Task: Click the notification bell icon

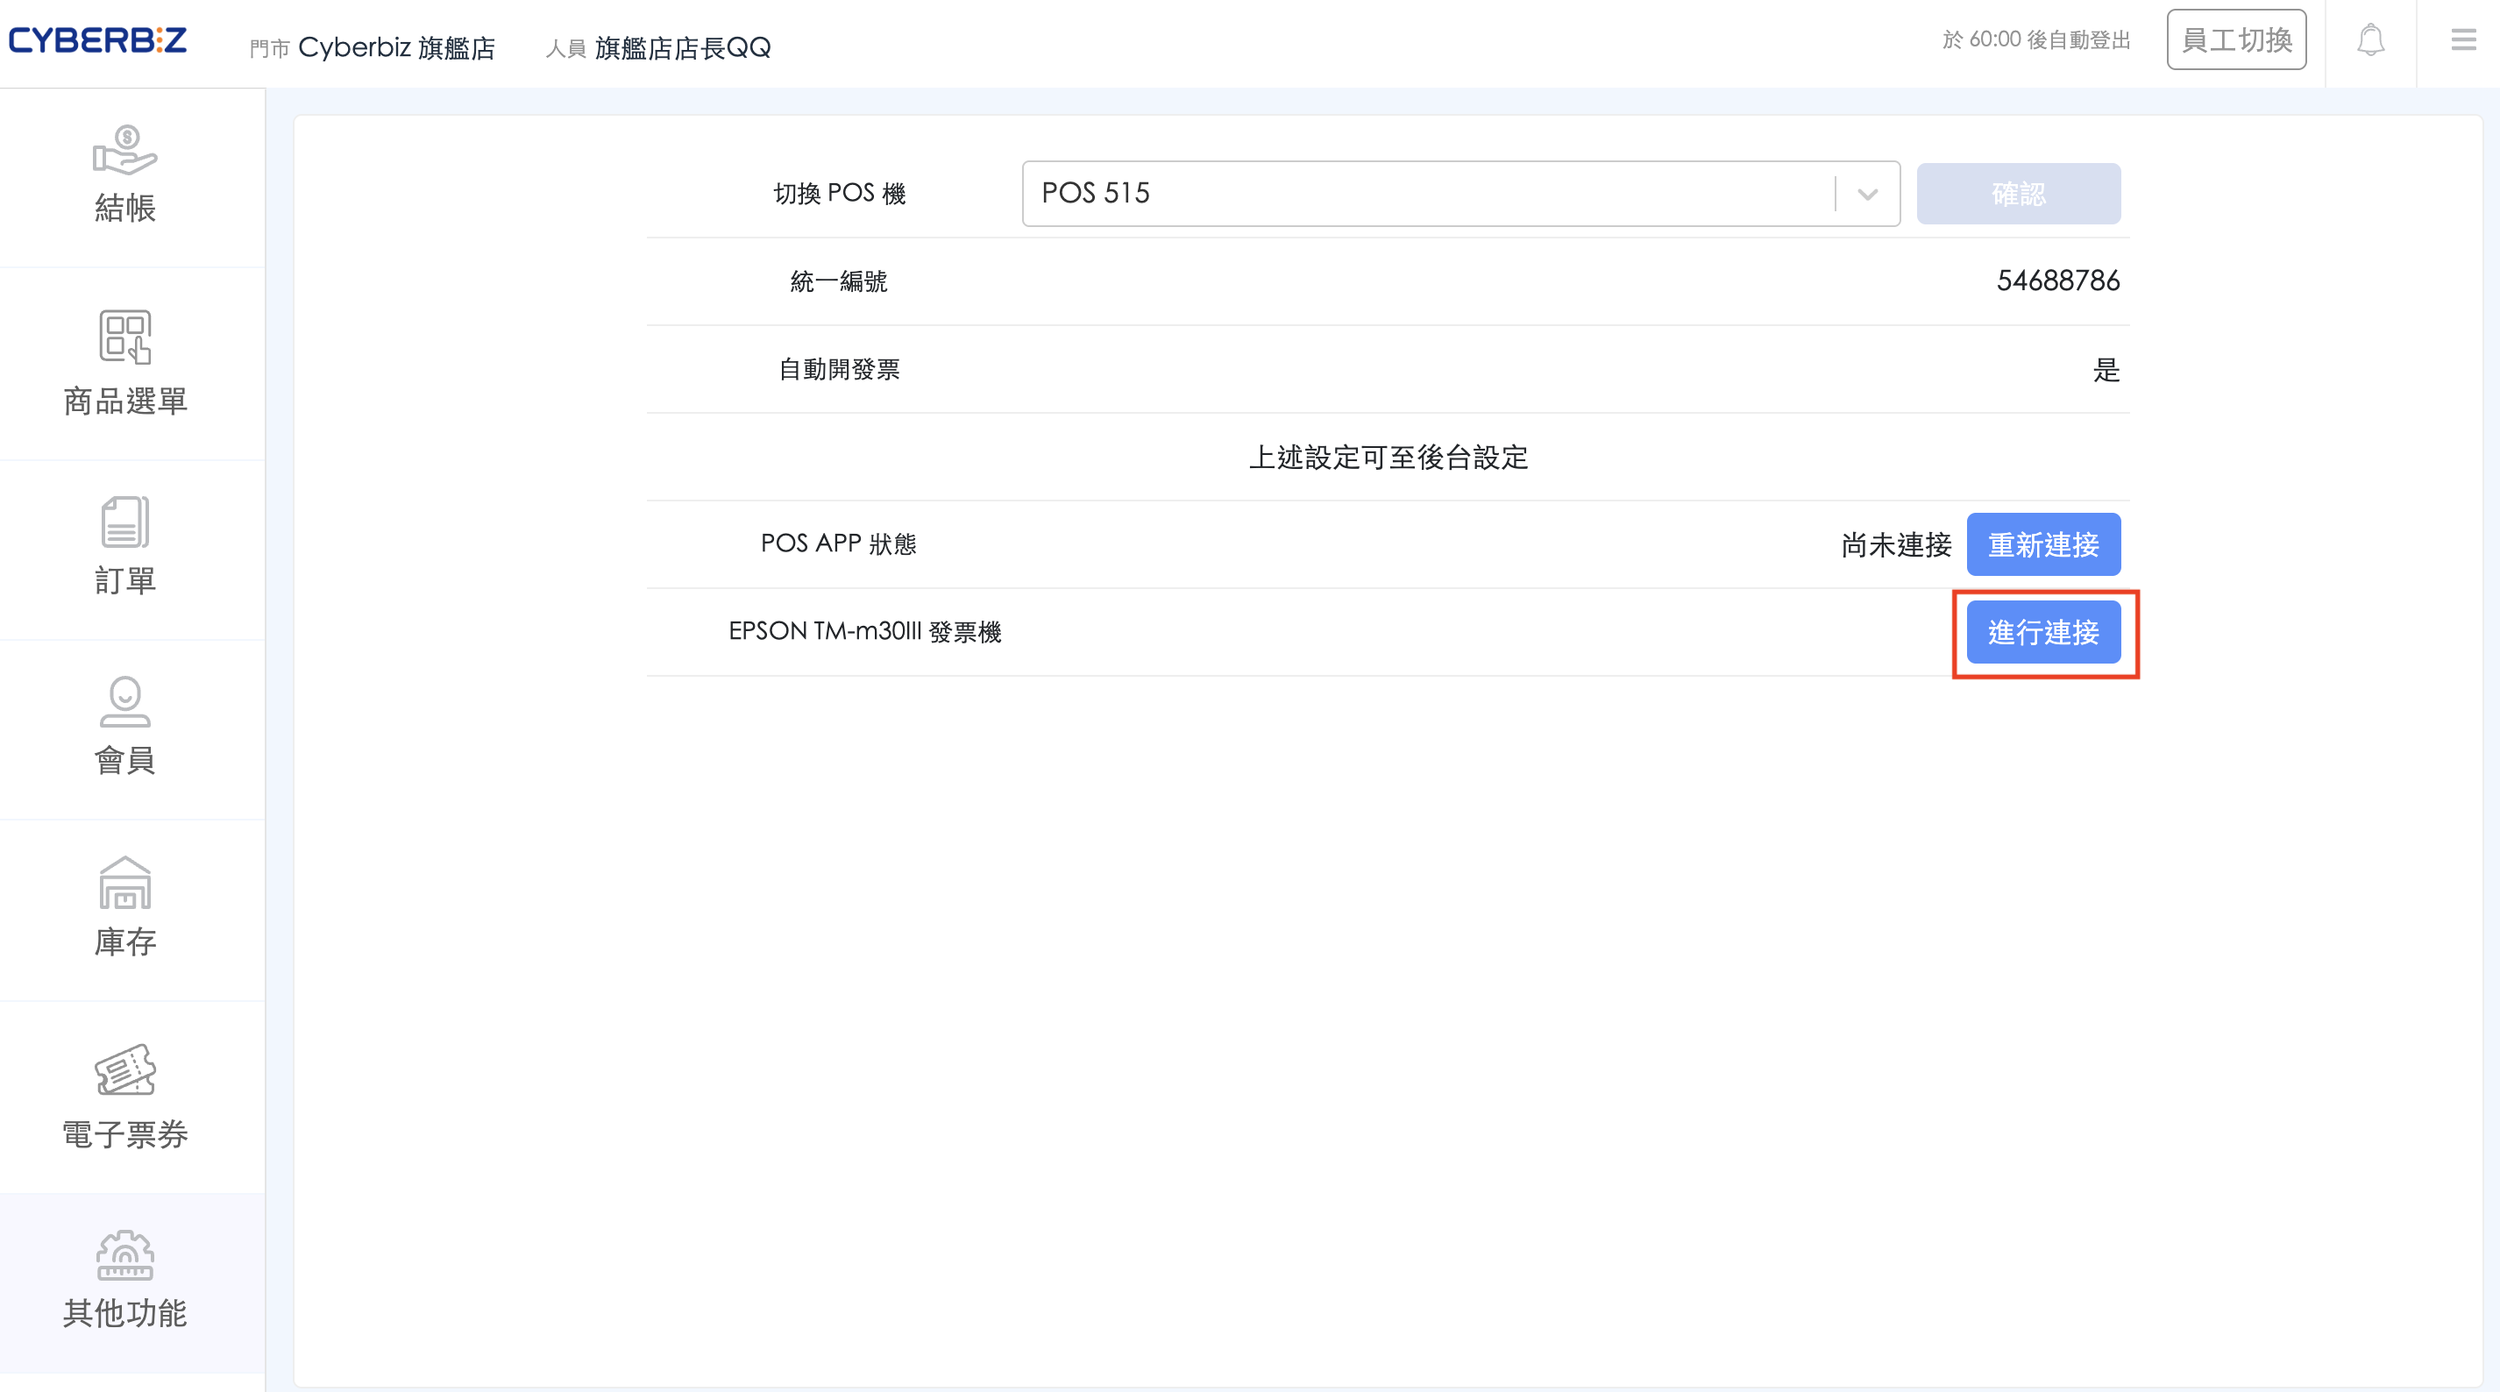Action: 2370,39
